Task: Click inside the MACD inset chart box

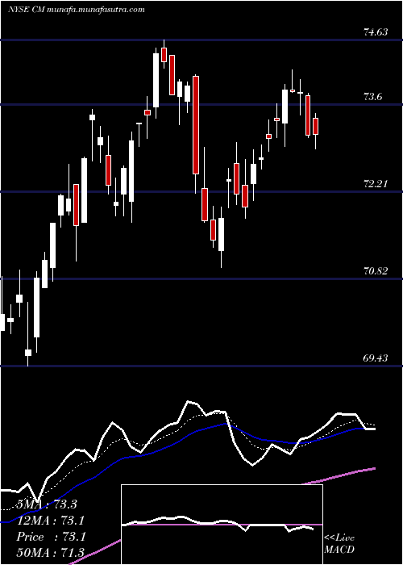Action: [x=222, y=525]
